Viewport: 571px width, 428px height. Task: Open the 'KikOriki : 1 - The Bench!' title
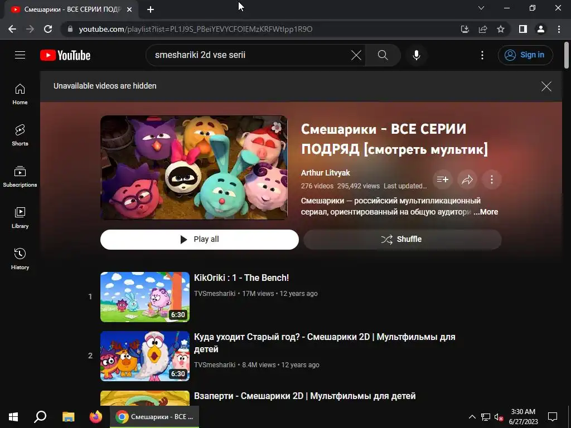(241, 278)
